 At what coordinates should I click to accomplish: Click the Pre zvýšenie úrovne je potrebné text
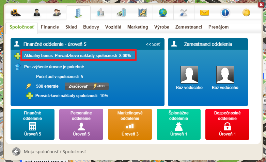[x=54, y=67]
